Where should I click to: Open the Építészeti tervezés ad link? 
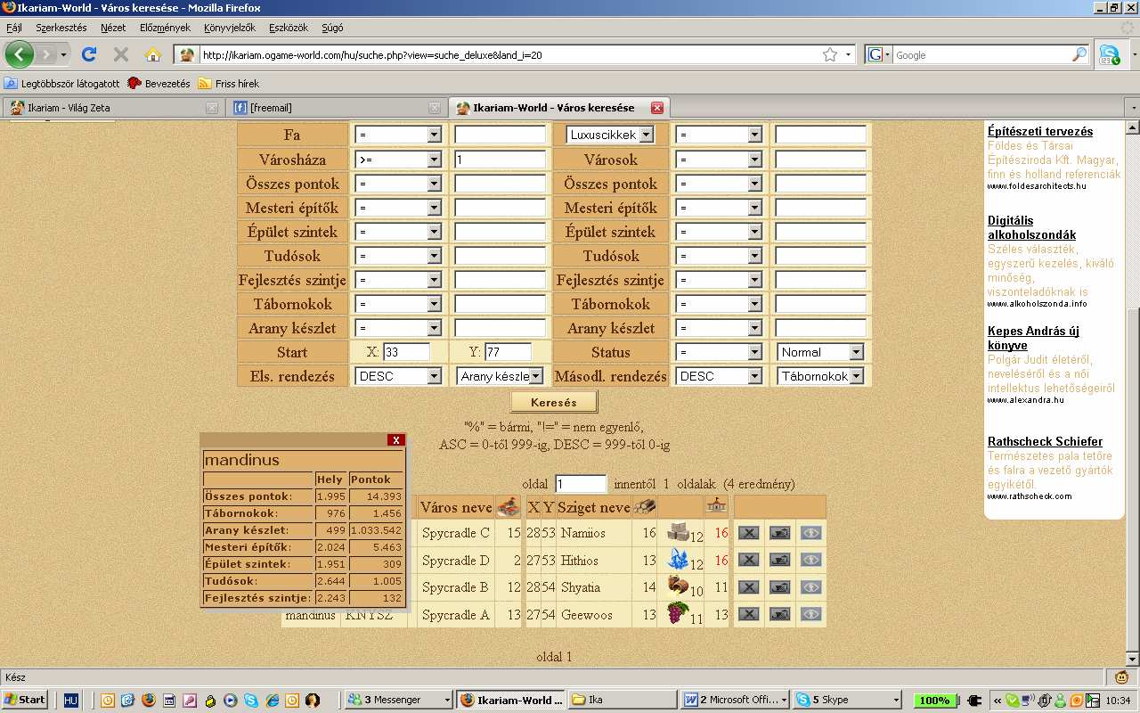1040,132
